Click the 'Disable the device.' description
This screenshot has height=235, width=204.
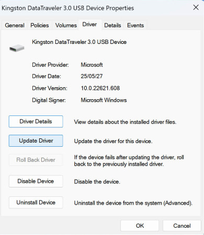(97, 182)
